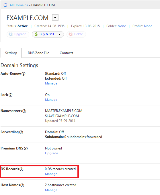
Task: Click the DS Records info icon
Action: click(22, 169)
